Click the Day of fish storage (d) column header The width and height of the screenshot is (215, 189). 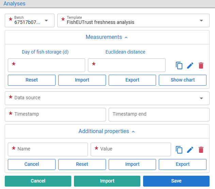(x=45, y=52)
